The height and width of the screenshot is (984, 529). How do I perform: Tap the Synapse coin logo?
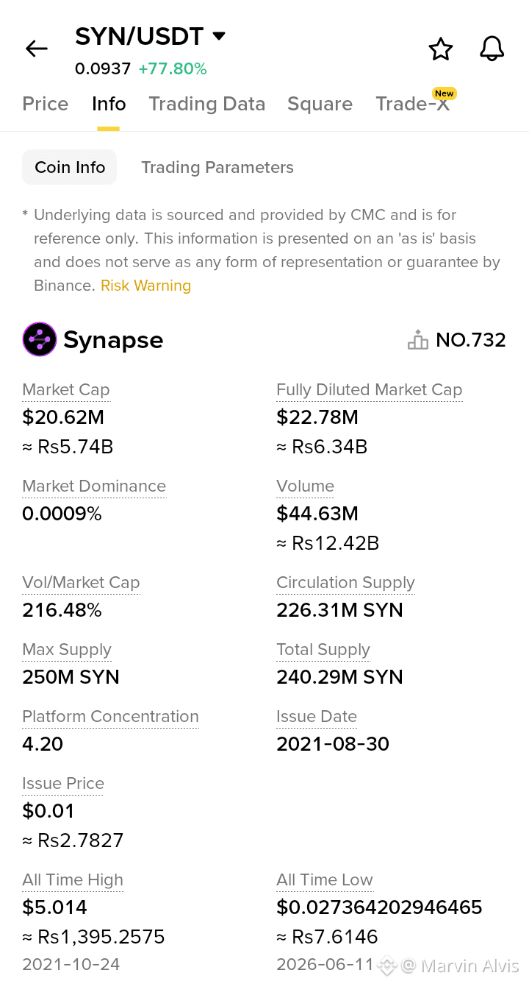click(40, 339)
